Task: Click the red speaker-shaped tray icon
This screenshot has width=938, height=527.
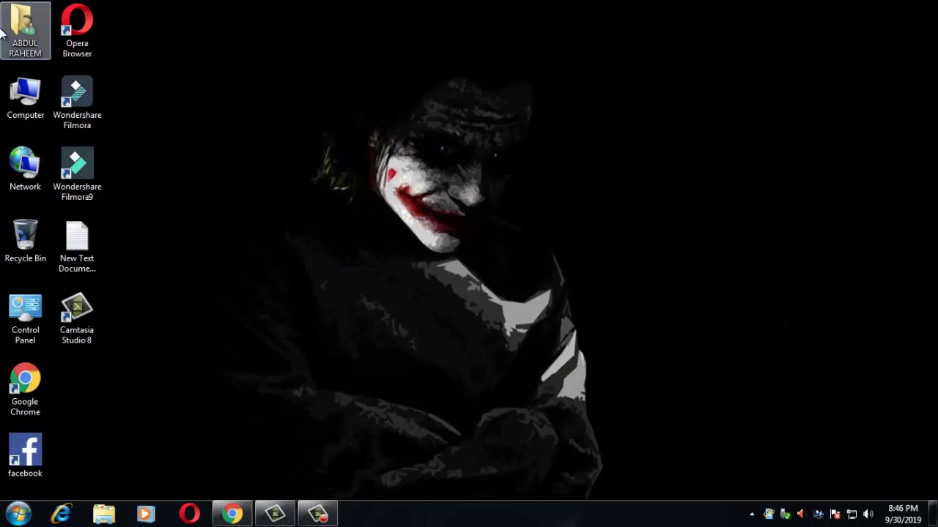Action: [801, 515]
